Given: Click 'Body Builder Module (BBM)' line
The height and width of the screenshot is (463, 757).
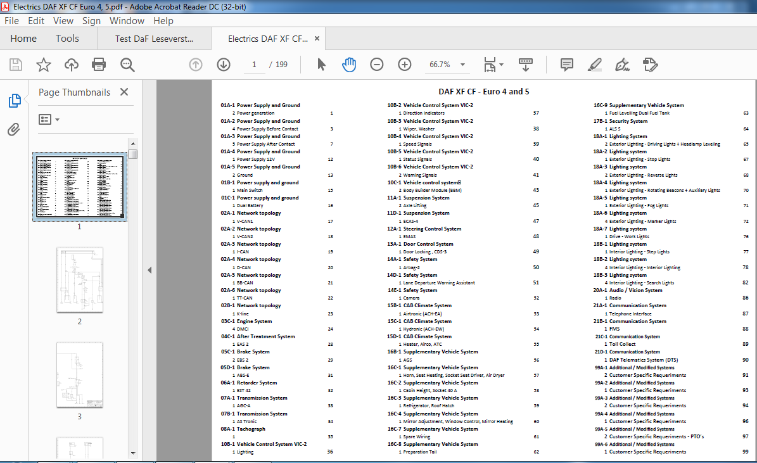Looking at the screenshot, I should tap(432, 190).
